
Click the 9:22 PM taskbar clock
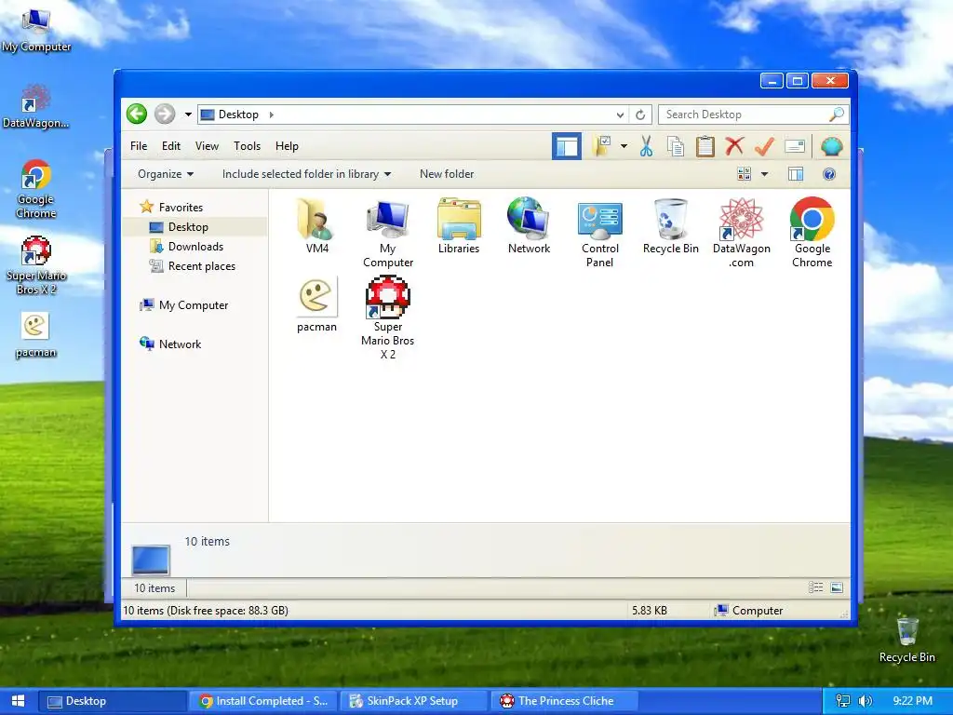click(912, 701)
